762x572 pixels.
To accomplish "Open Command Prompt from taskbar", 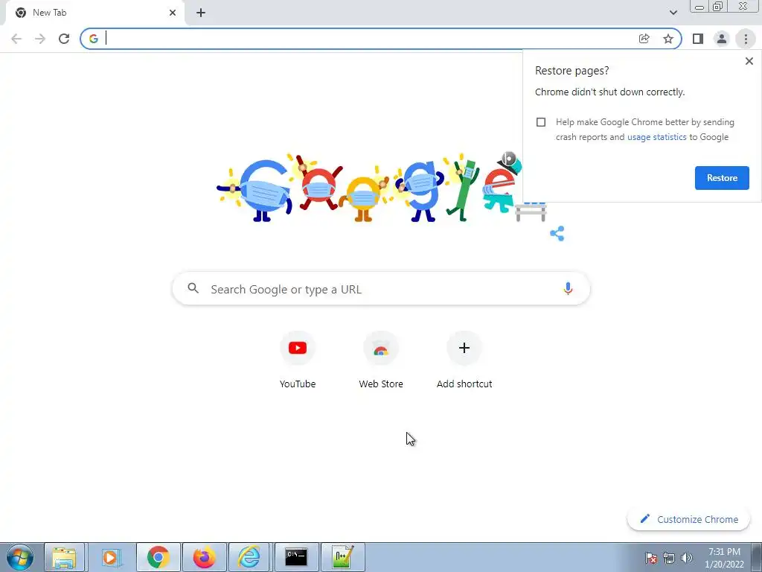I will 296,557.
